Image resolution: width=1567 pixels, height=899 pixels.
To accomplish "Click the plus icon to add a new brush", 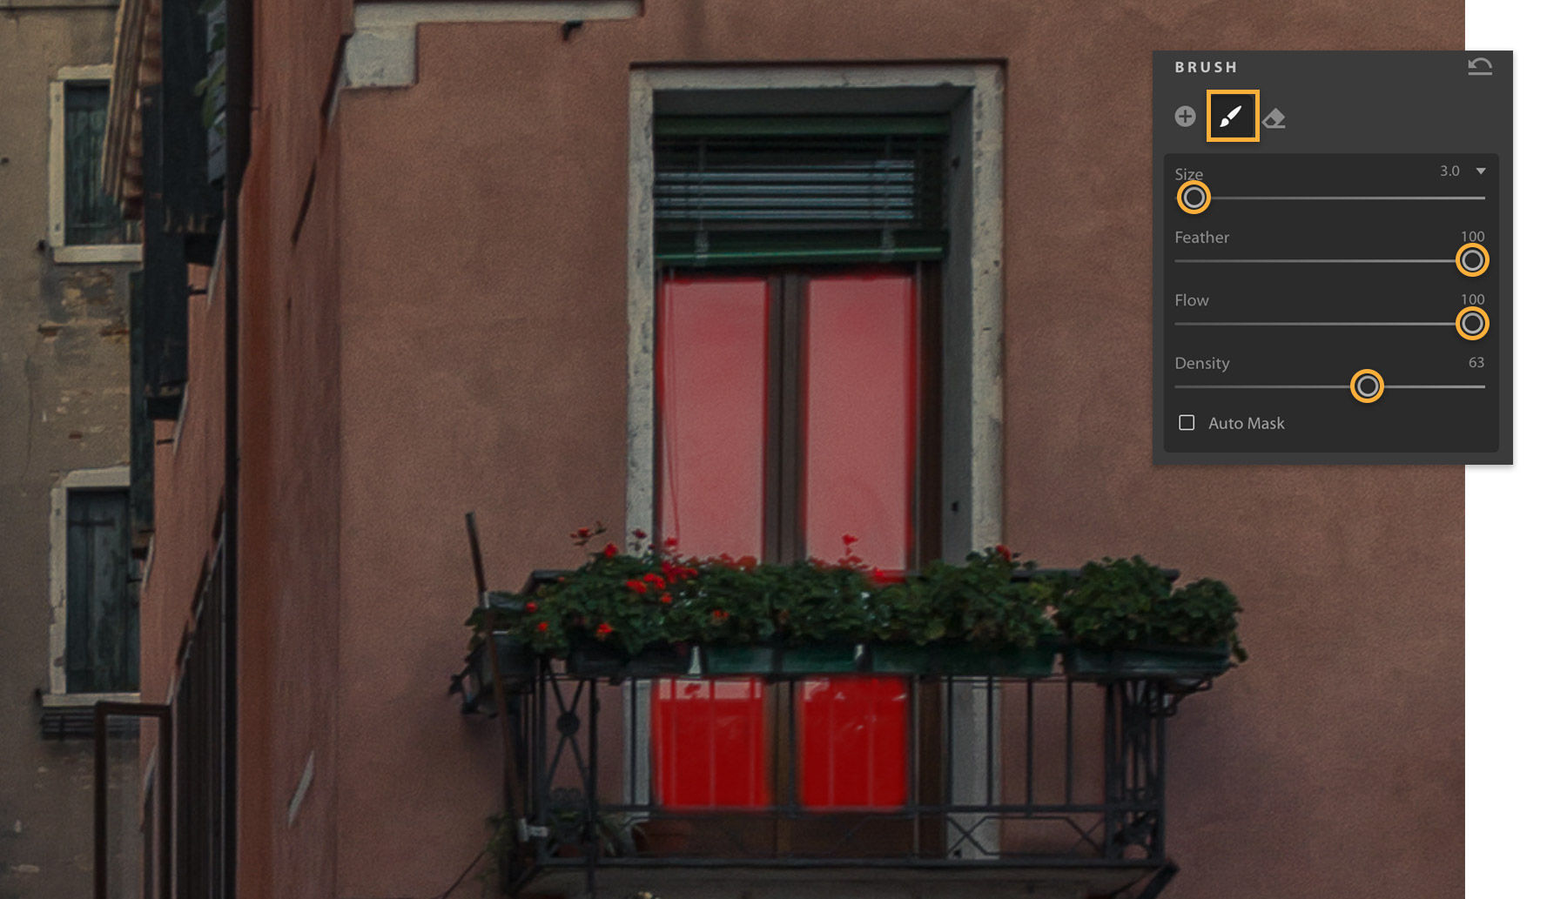I will 1184,118.
